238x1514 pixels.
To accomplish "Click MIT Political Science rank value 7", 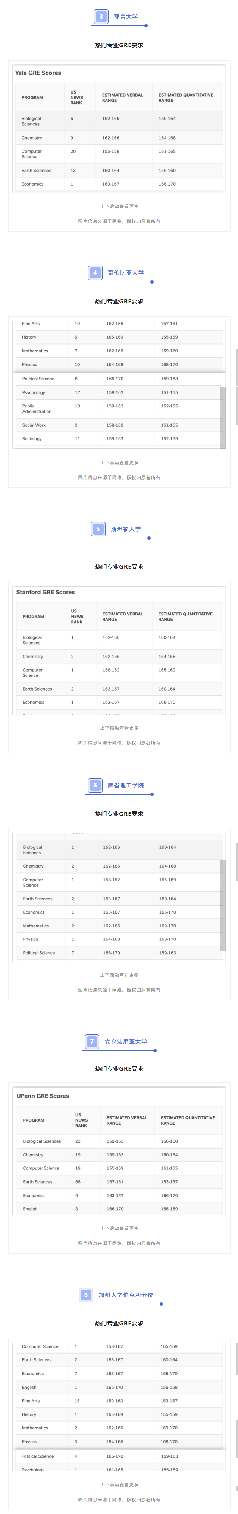I will [73, 953].
